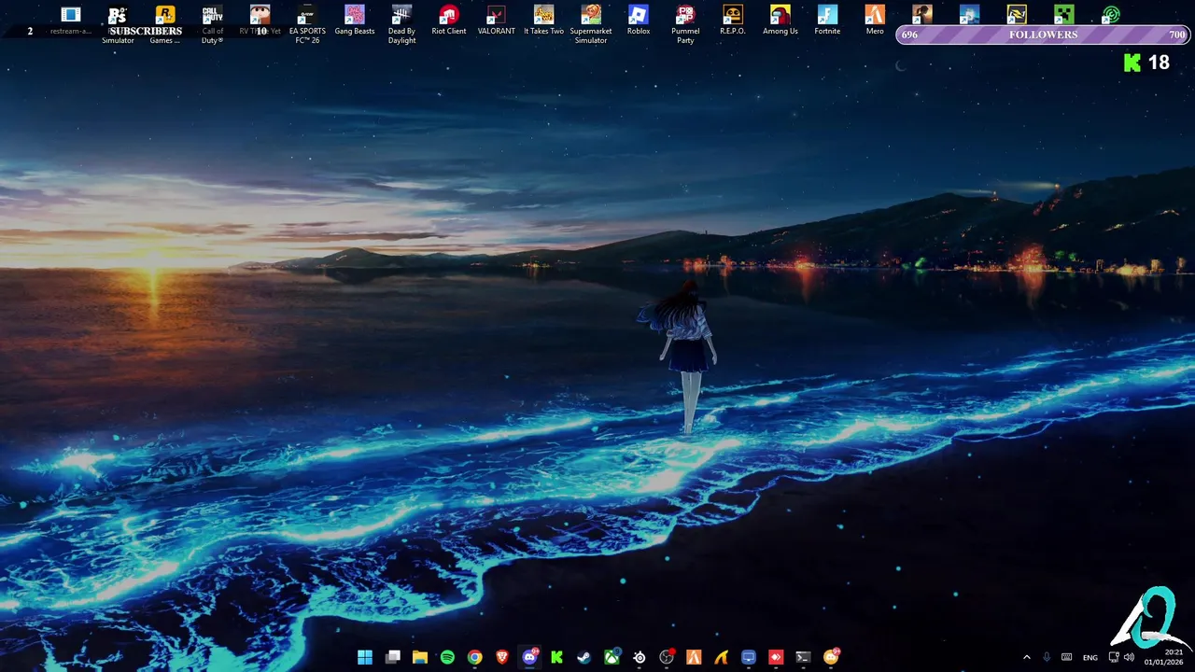The image size is (1195, 672).
Task: Launch VALORANT from the desktop
Action: pyautogui.click(x=497, y=21)
